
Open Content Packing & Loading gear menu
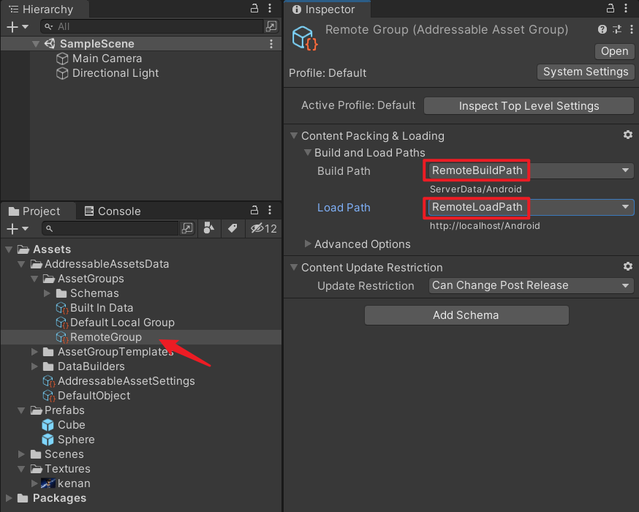(x=627, y=135)
